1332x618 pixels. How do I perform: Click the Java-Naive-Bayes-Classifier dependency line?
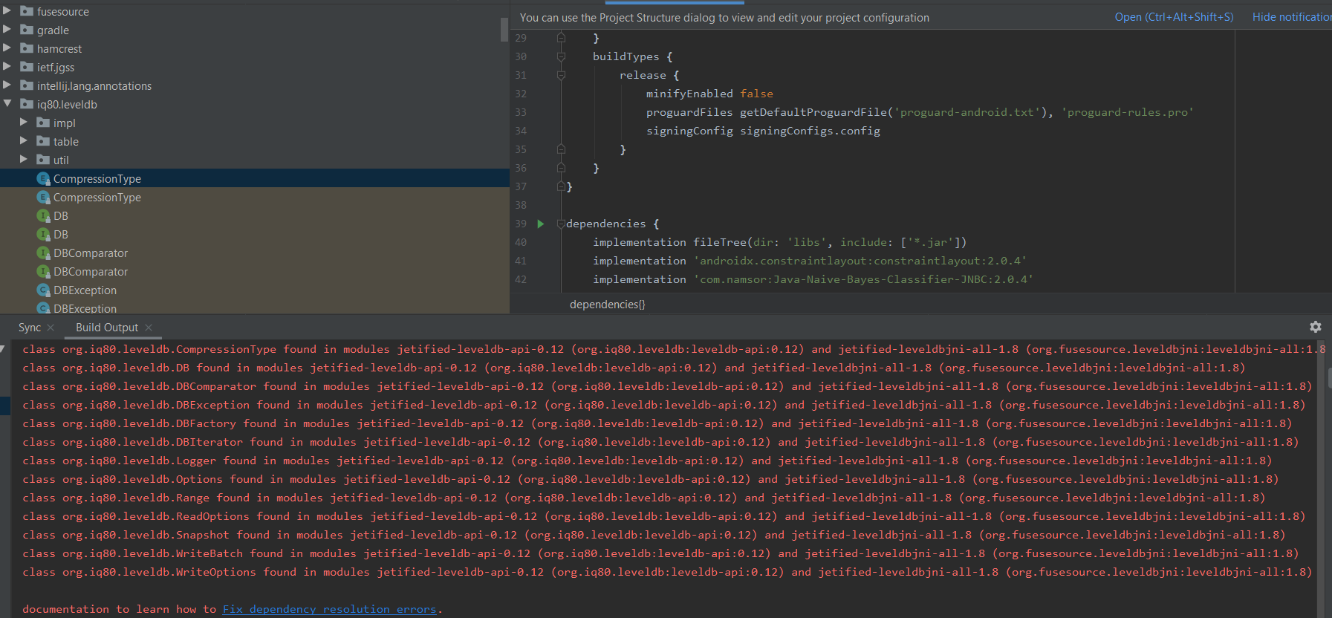(813, 279)
